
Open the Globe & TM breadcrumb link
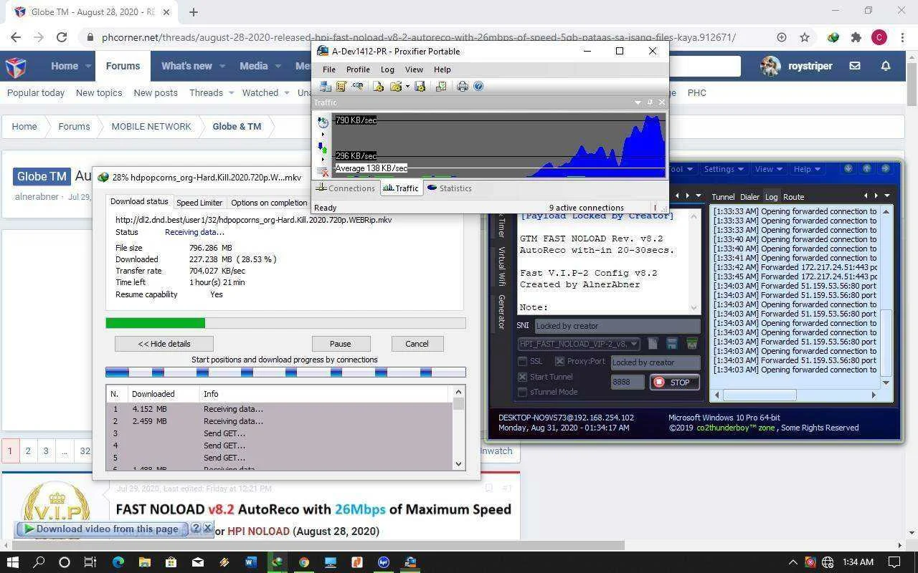[x=237, y=126]
